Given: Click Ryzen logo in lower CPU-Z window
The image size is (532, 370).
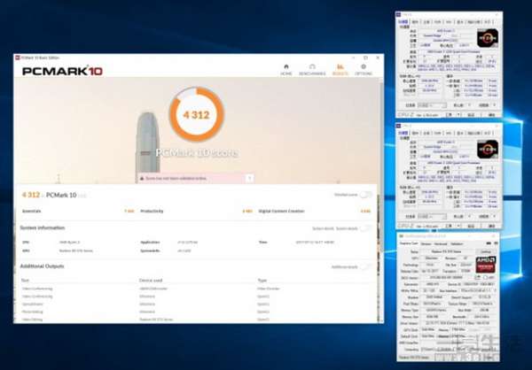Looking at the screenshot, I should click(488, 150).
